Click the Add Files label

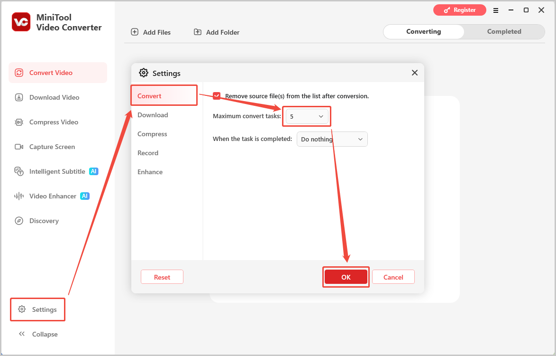coord(157,32)
